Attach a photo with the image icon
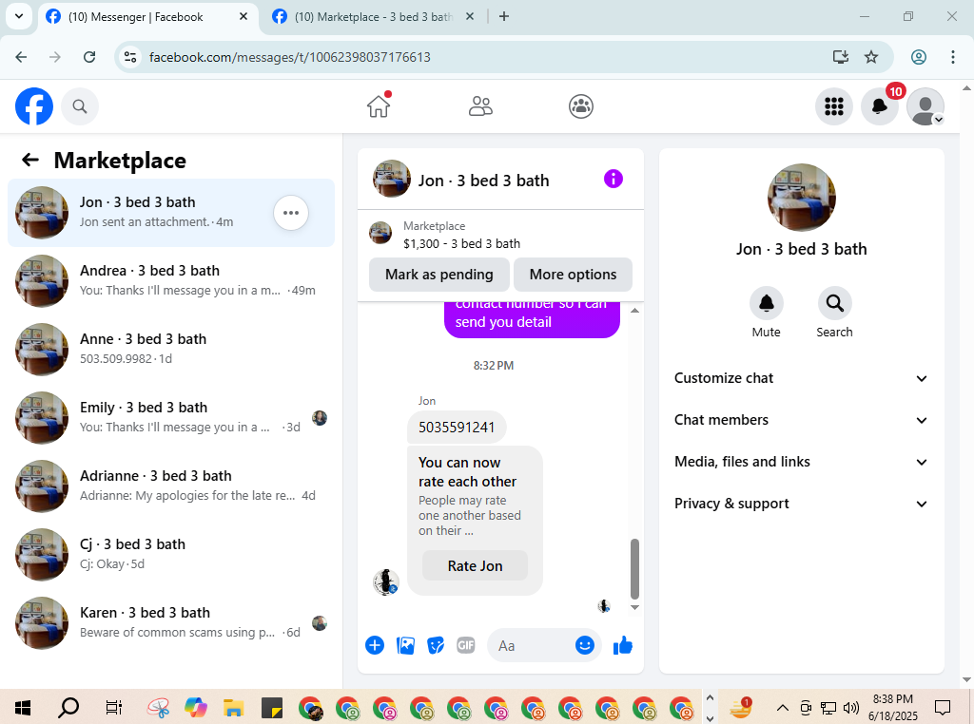The height and width of the screenshot is (724, 974). (x=405, y=646)
